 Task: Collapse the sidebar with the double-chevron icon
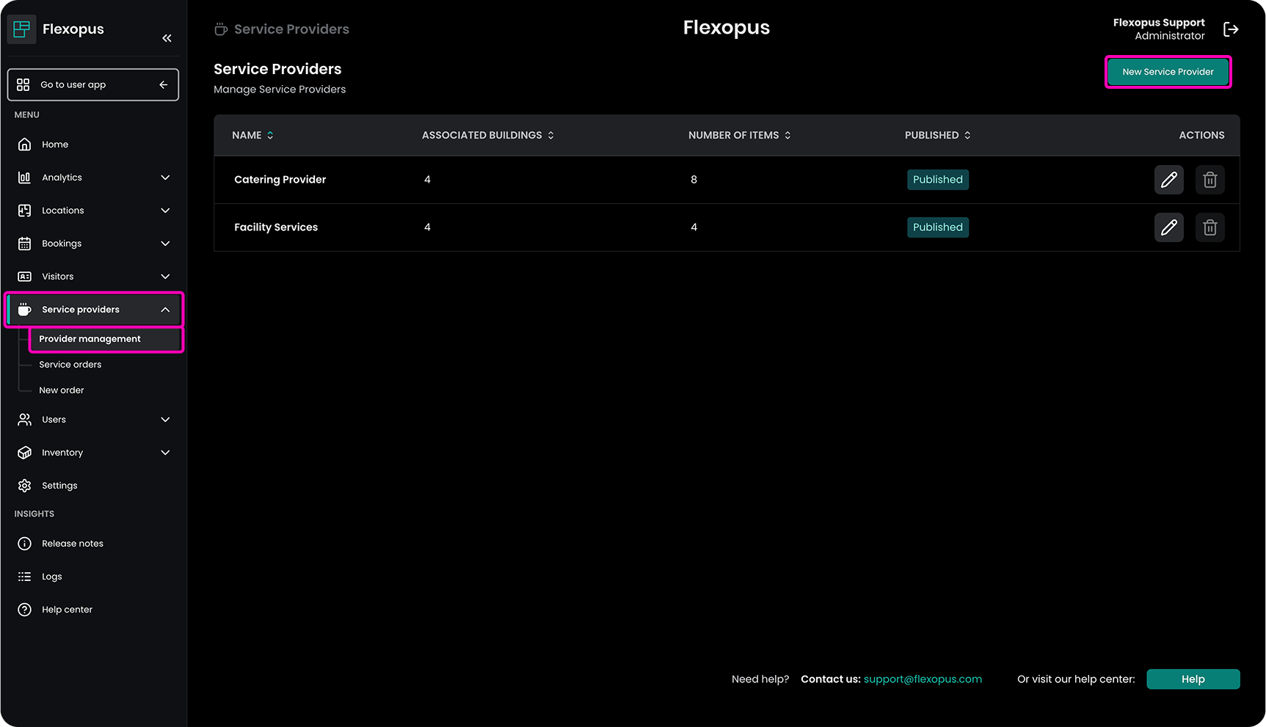point(167,38)
